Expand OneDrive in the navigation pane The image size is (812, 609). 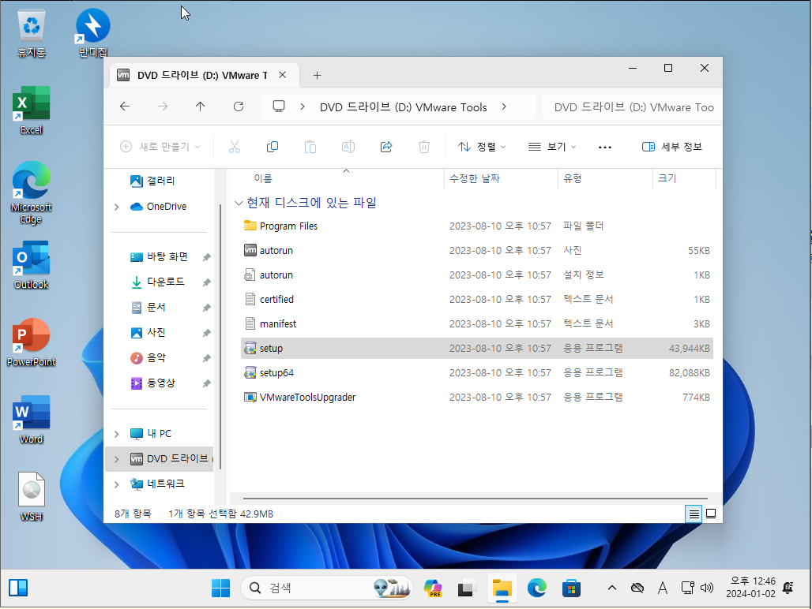point(117,207)
